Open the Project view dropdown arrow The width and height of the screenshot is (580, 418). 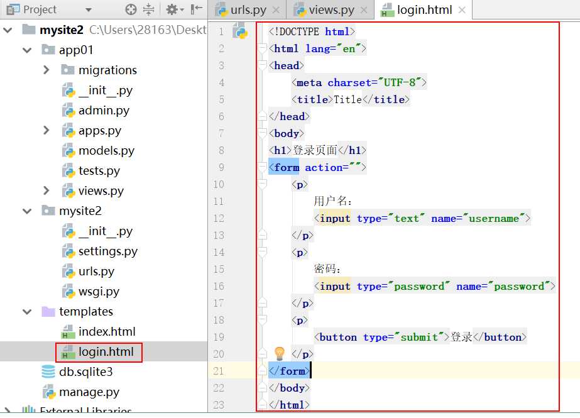tap(89, 9)
